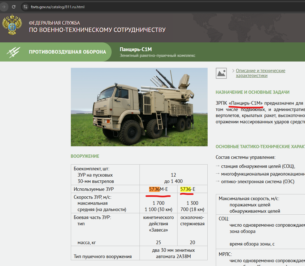
Task: Click the missile count value '12'
Action: point(173,175)
